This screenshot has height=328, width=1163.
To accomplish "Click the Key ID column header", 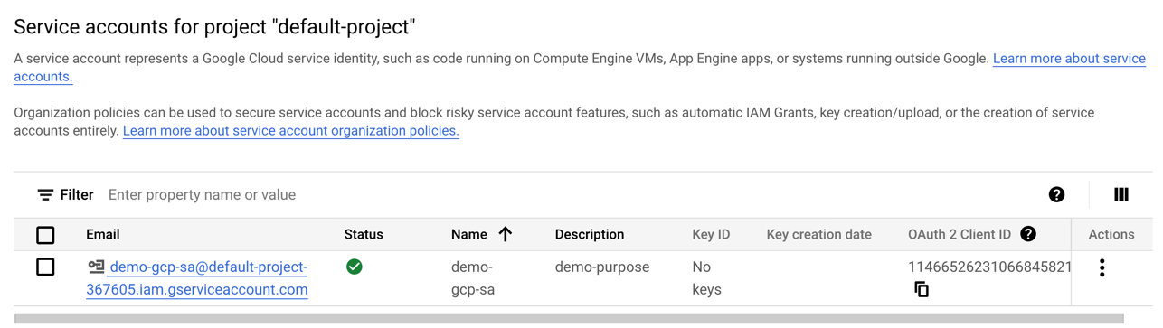I will point(711,234).
